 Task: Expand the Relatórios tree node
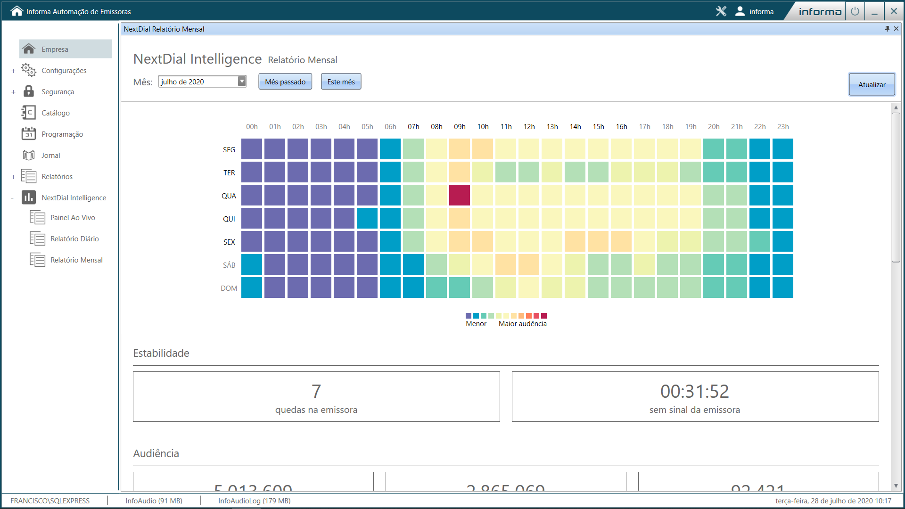tap(13, 177)
